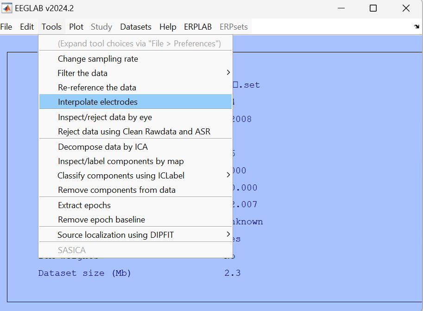423x311 pixels.
Task: Open the ERPsets menu
Action: pos(234,27)
